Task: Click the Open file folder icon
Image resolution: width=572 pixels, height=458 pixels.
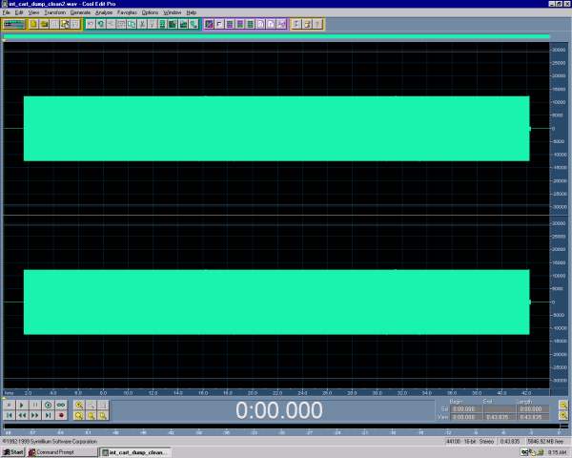Action: click(x=44, y=24)
